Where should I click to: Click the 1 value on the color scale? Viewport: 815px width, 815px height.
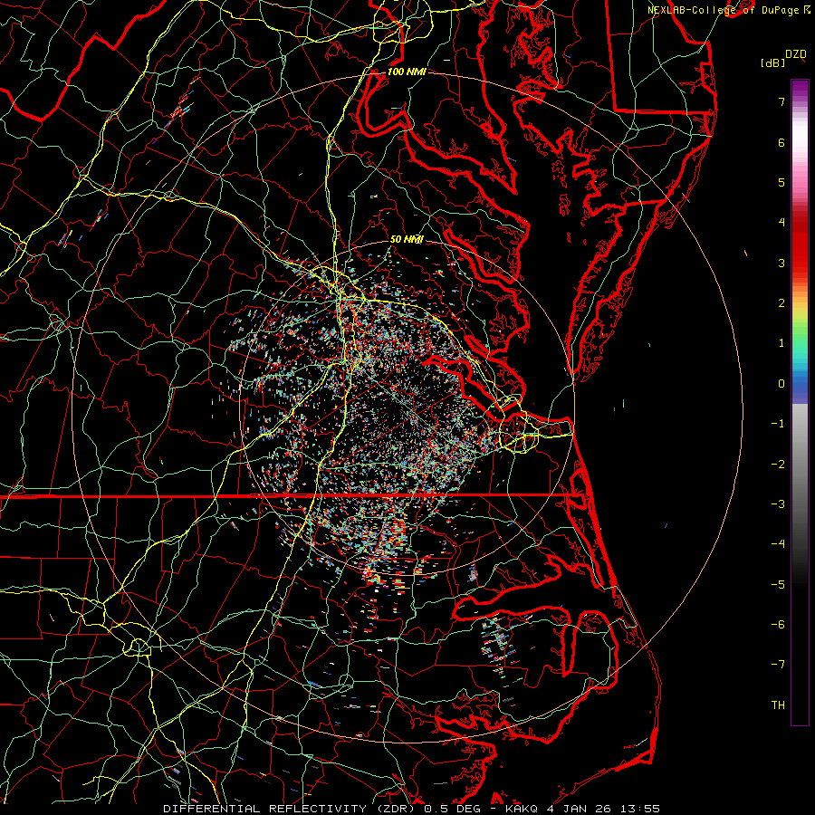(x=781, y=343)
